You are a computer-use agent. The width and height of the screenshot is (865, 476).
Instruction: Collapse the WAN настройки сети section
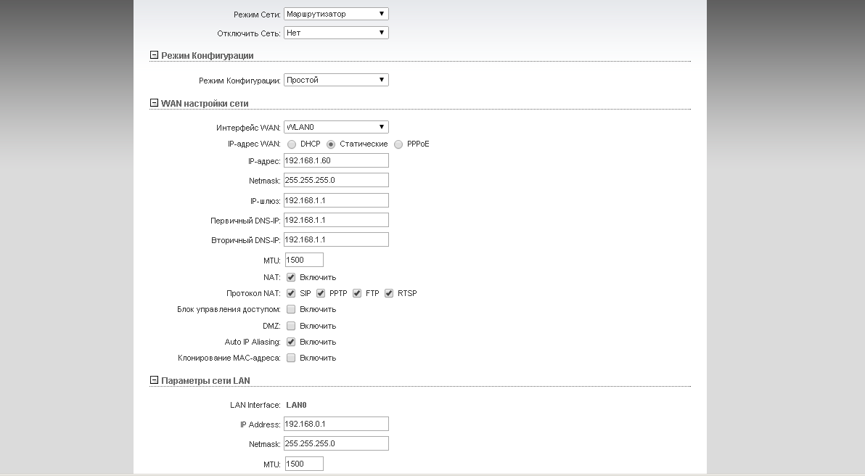pyautogui.click(x=154, y=103)
